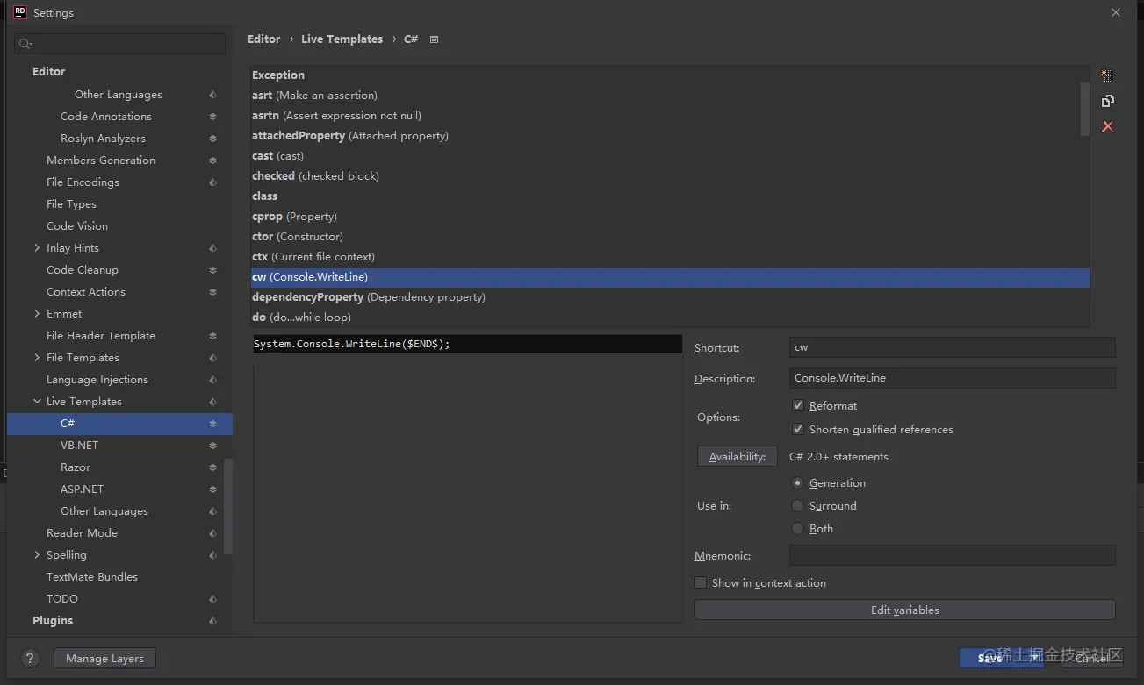Click layer icon beside Reader Mode
Viewport: 1144px width, 685px height.
212,533
